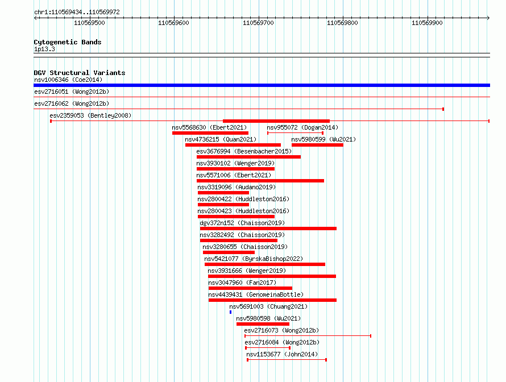This screenshot has width=506, height=382.
Task: Click ruler position 110569500
Action: (89, 23)
